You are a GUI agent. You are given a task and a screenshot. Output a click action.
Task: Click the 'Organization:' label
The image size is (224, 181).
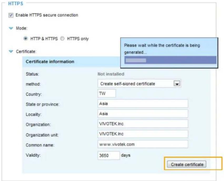tap(38, 125)
